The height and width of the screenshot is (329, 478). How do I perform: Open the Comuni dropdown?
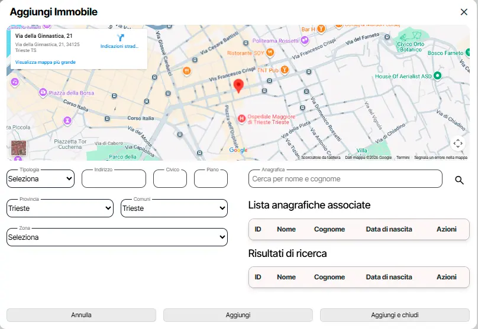pyautogui.click(x=174, y=208)
